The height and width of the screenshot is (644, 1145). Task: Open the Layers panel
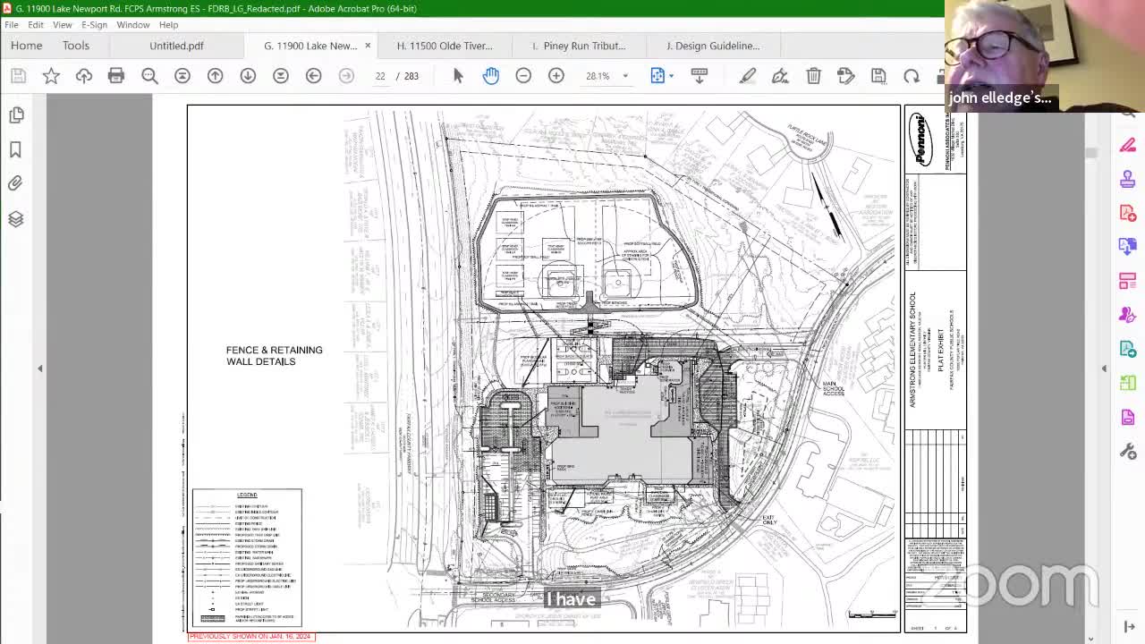[x=15, y=218]
